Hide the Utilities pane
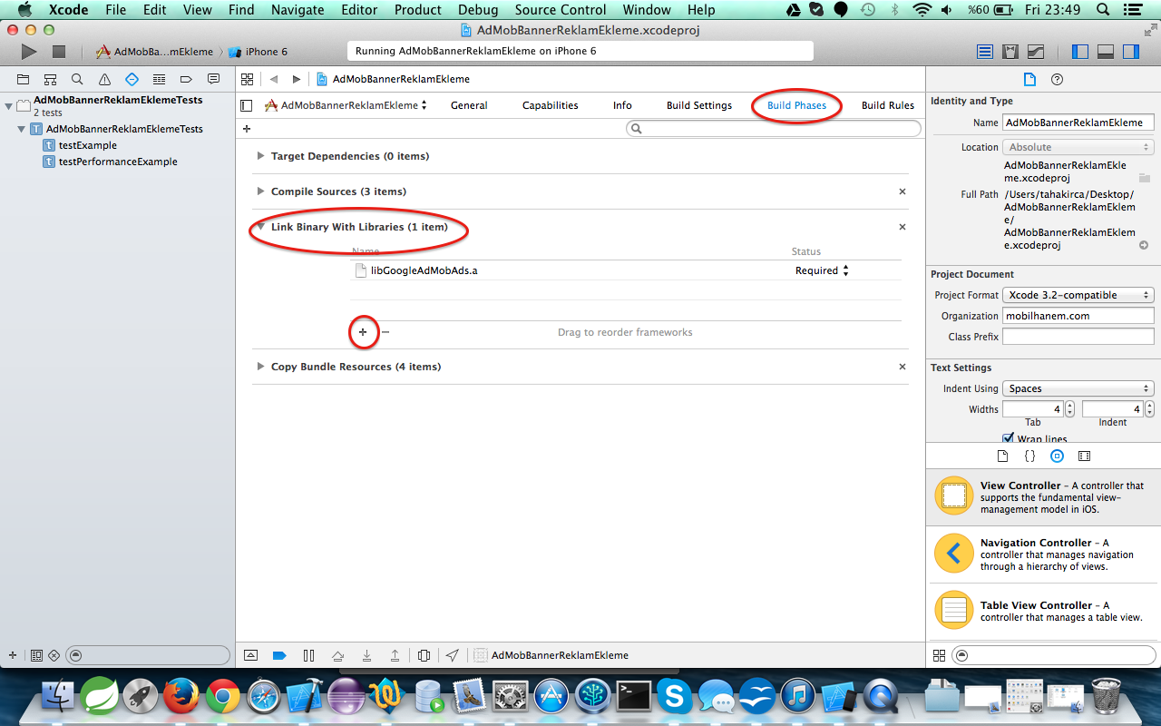Viewport: 1161px width, 726px height. pos(1130,52)
